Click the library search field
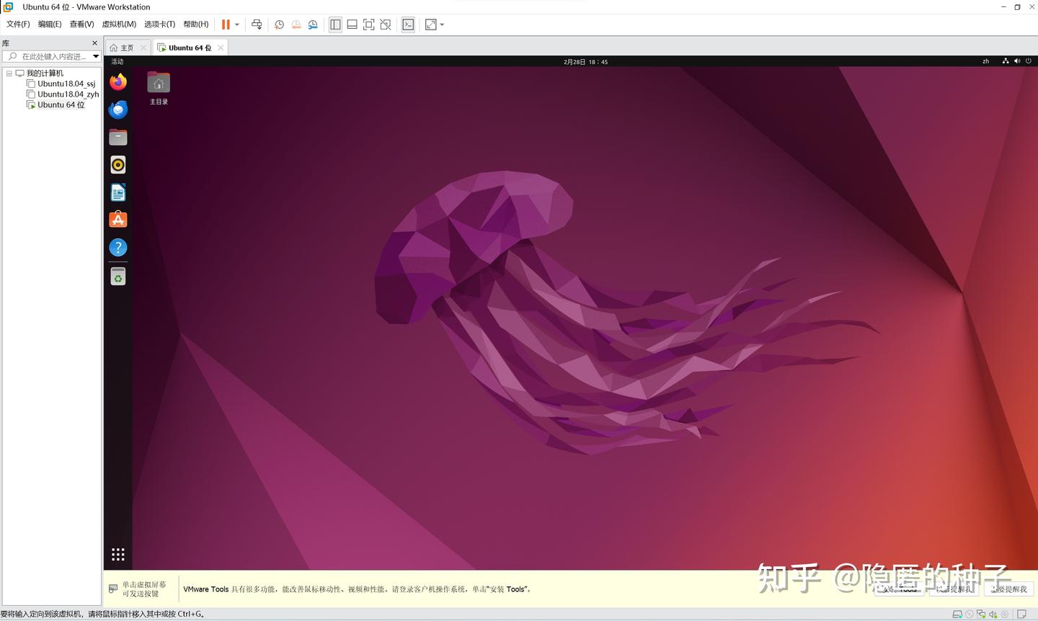 (49, 56)
